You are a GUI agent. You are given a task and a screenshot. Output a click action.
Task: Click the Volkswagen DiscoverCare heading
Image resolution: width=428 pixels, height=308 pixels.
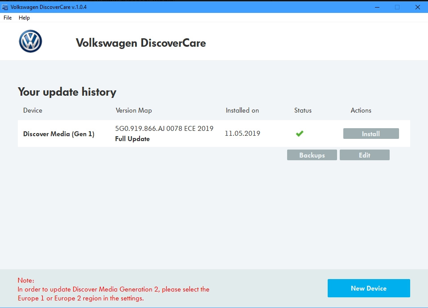tap(141, 43)
